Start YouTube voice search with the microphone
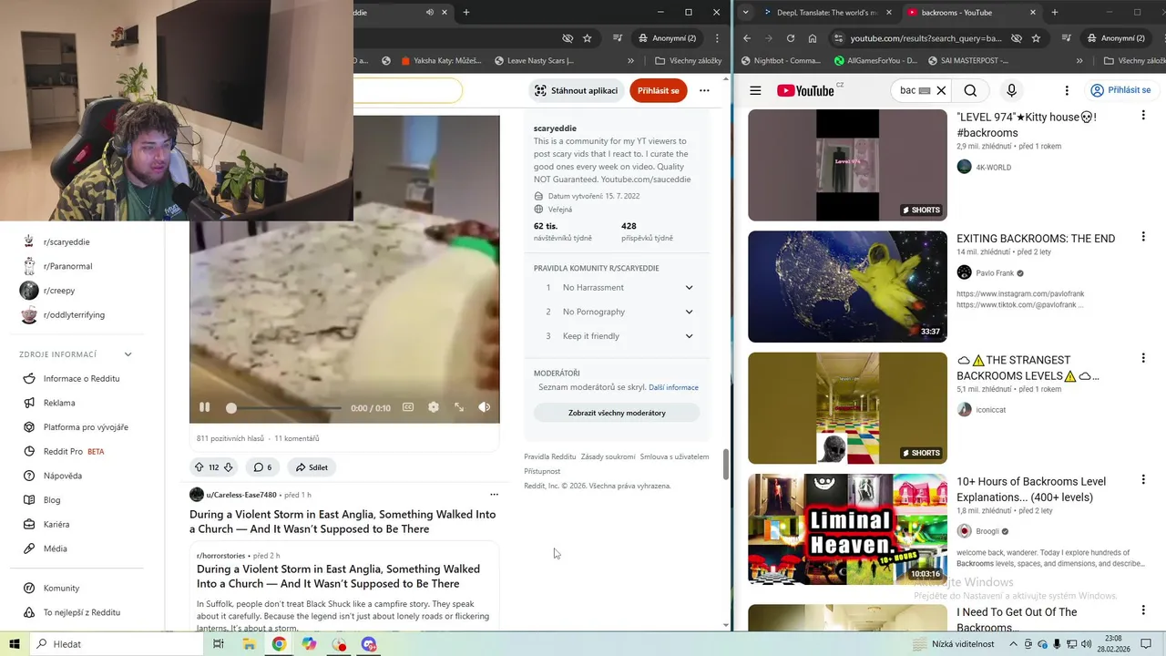1166x656 pixels. (x=1011, y=90)
